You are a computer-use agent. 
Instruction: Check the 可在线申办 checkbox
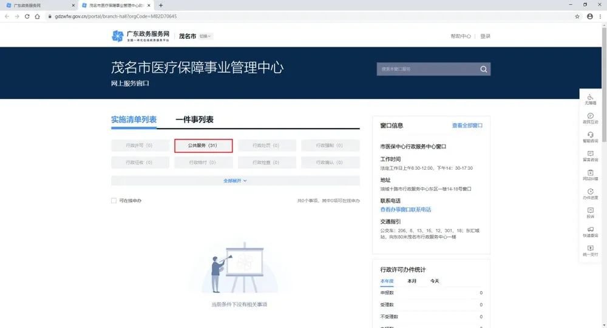[x=114, y=201]
